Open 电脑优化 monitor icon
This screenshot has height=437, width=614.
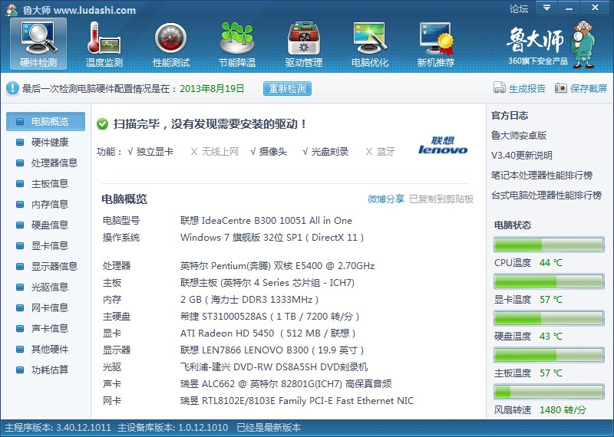[370, 44]
